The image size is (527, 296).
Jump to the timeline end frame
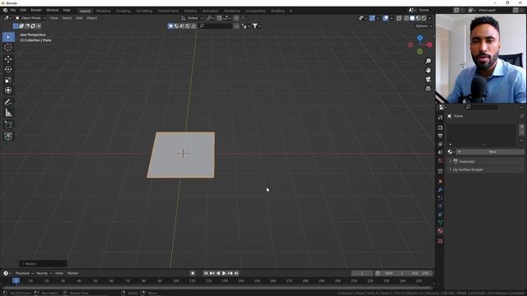236,273
